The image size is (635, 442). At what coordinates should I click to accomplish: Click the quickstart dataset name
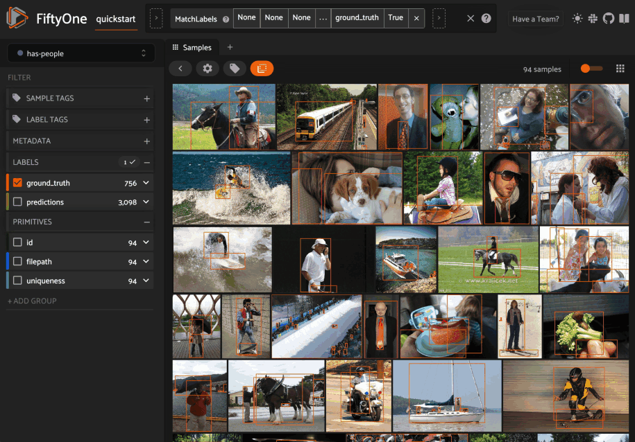[x=116, y=19]
